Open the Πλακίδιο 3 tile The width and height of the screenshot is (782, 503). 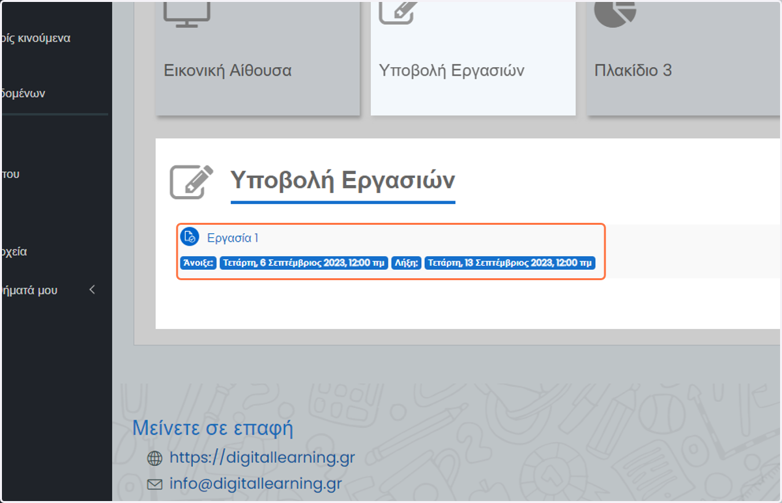point(684,58)
